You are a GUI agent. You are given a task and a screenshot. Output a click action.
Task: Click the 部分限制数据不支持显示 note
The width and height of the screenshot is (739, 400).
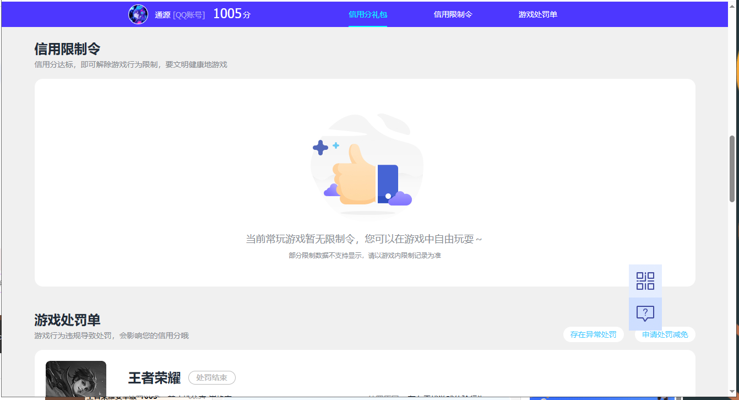tap(365, 256)
